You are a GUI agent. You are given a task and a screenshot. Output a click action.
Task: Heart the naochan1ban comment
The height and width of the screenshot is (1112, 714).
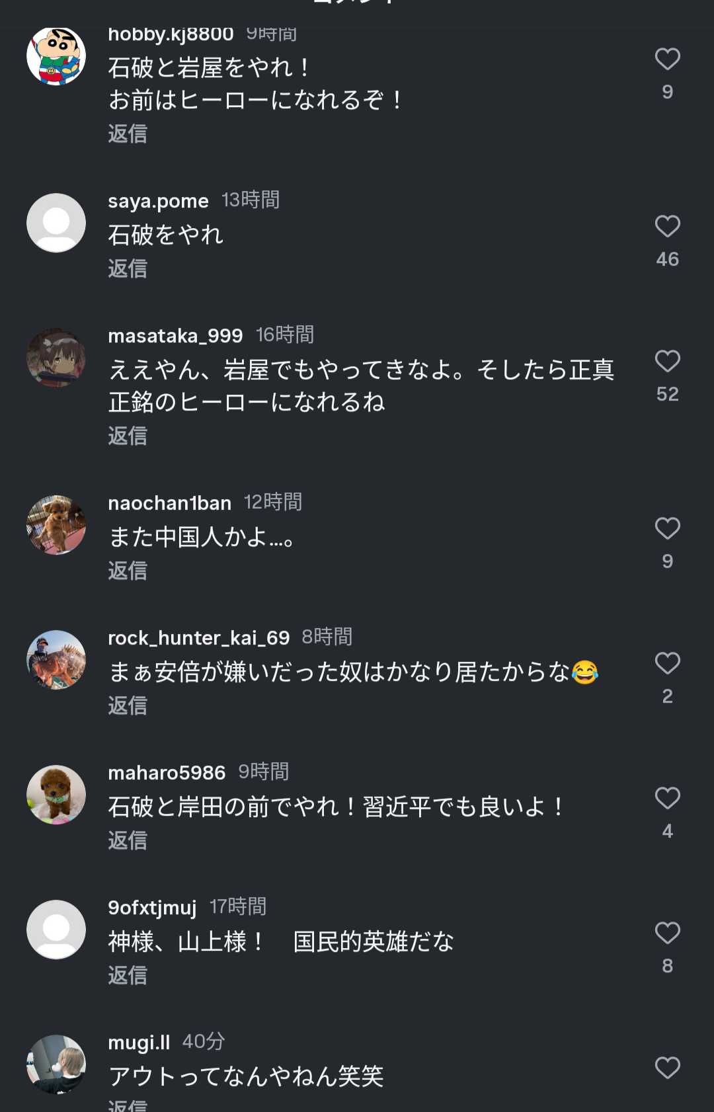tap(667, 529)
